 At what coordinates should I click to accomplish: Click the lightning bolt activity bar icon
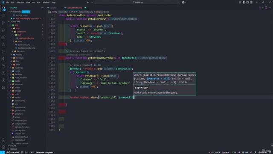(3, 80)
